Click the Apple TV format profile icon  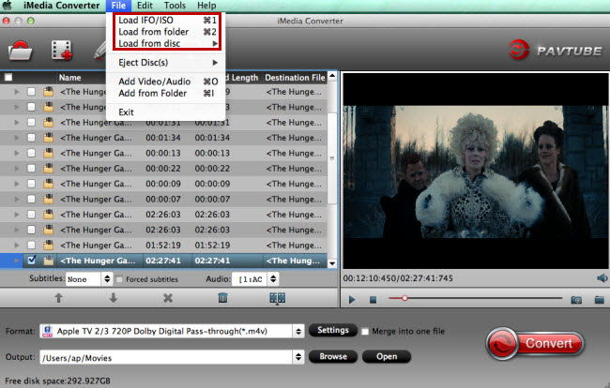coord(48,331)
